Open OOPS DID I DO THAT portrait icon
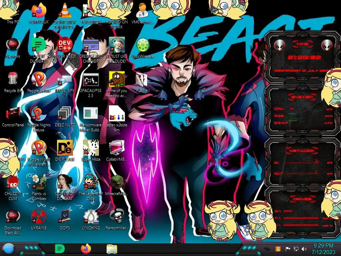This screenshot has height=256, width=341. [x=65, y=187]
